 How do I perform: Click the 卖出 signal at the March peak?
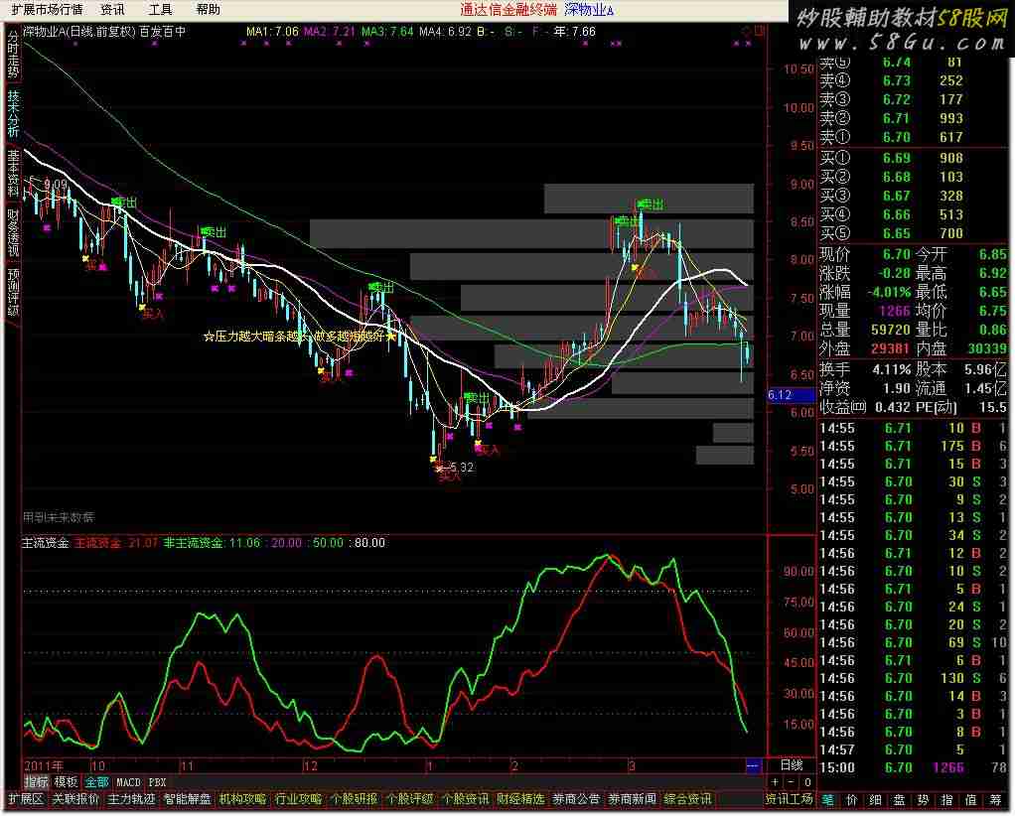click(651, 204)
